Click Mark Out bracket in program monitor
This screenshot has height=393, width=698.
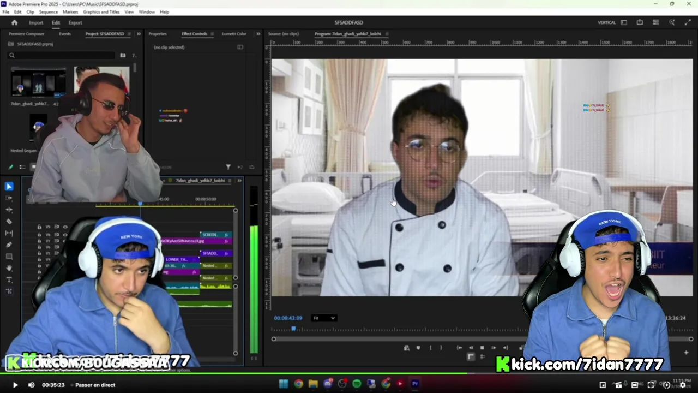click(441, 348)
